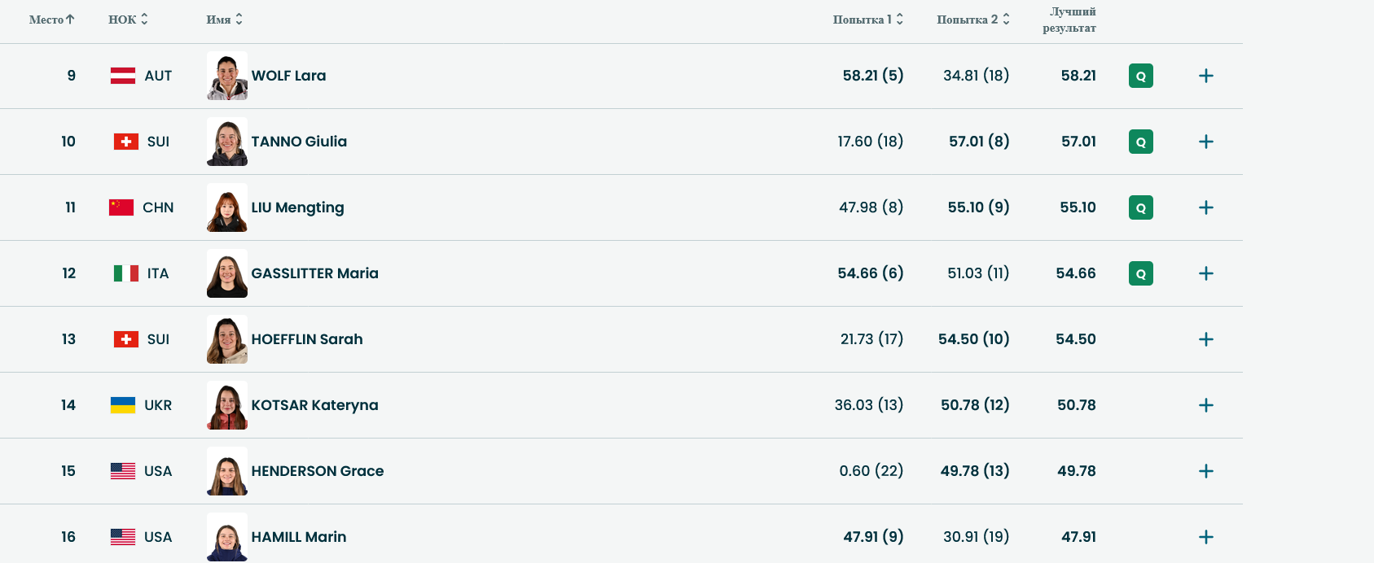
Task: Sort by Имя column header
Action: pos(224,20)
